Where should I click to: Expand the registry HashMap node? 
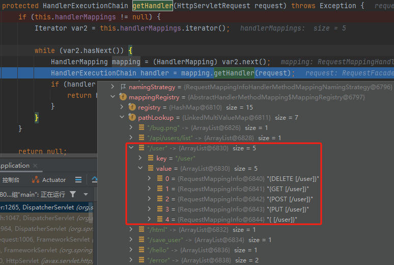(x=122, y=107)
